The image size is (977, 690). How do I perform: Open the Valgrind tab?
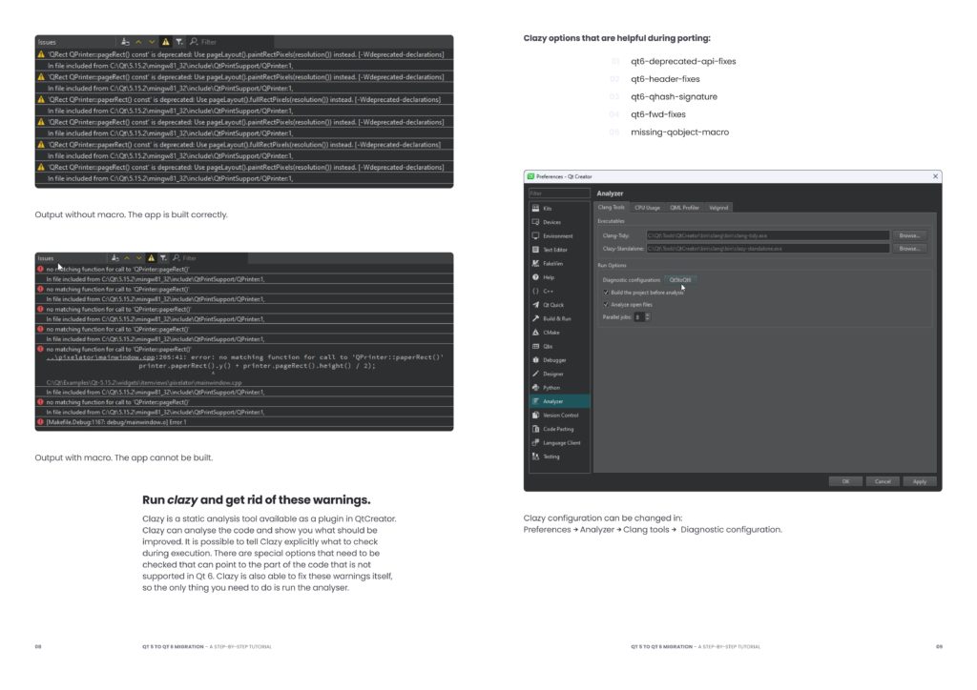[718, 207]
